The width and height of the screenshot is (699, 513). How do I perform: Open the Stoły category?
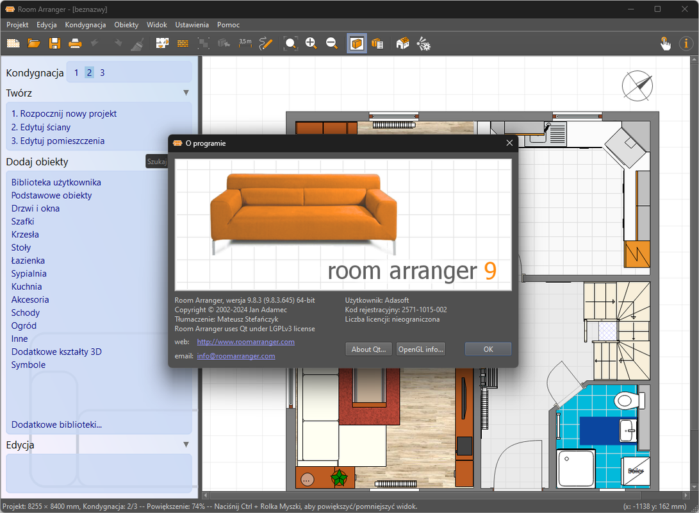pyautogui.click(x=21, y=248)
